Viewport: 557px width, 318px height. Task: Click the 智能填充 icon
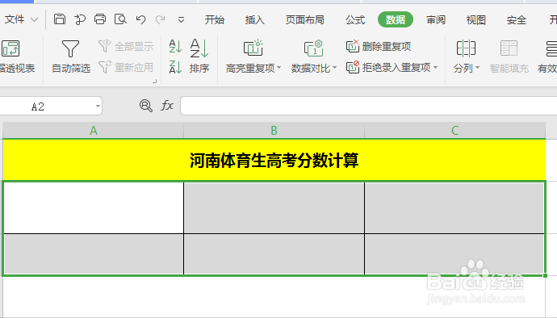click(509, 48)
